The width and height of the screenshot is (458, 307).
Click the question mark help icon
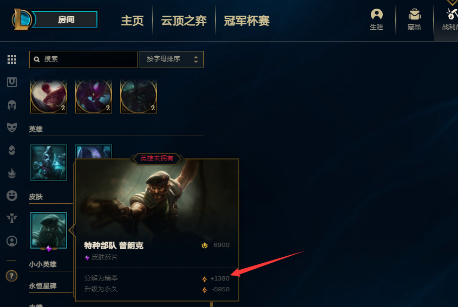(12, 276)
